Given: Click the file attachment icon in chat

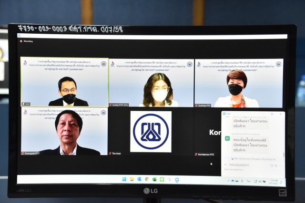Looking at the screenshot, I should pyautogui.click(x=271, y=165).
